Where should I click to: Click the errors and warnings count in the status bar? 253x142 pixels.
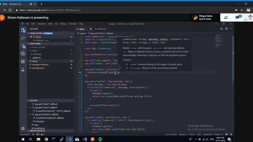[x=40, y=134]
